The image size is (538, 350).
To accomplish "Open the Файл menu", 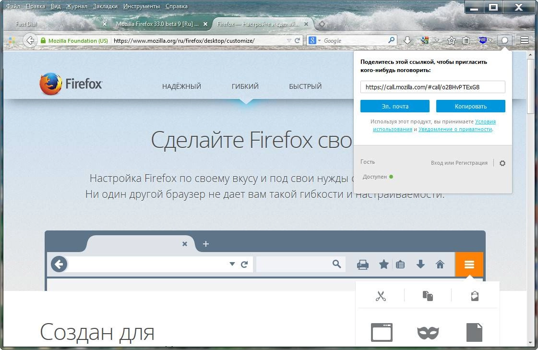I will pyautogui.click(x=13, y=6).
